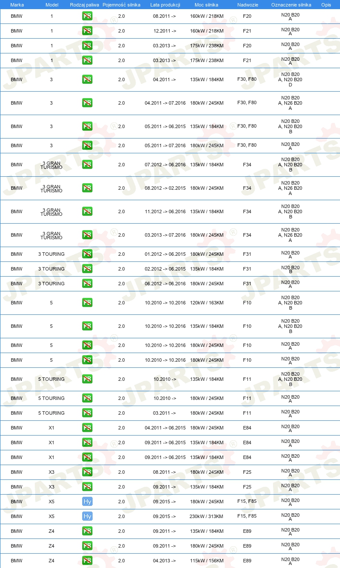Click 'X5' model cell in 230kW row

52,516
